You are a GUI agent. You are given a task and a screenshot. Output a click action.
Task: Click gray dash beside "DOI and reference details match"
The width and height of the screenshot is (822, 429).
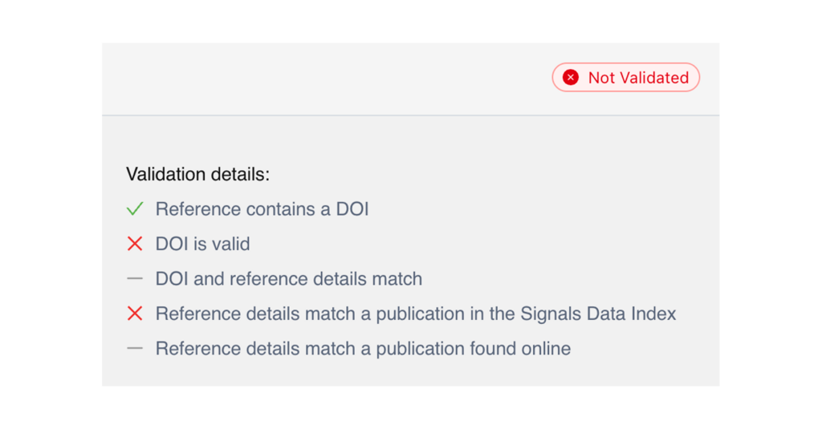tap(135, 278)
